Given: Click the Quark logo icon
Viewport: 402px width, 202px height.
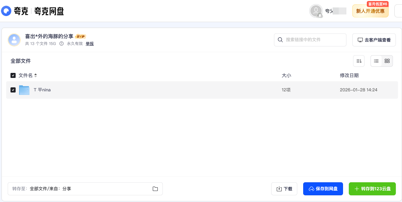Looking at the screenshot, I should pyautogui.click(x=5, y=11).
